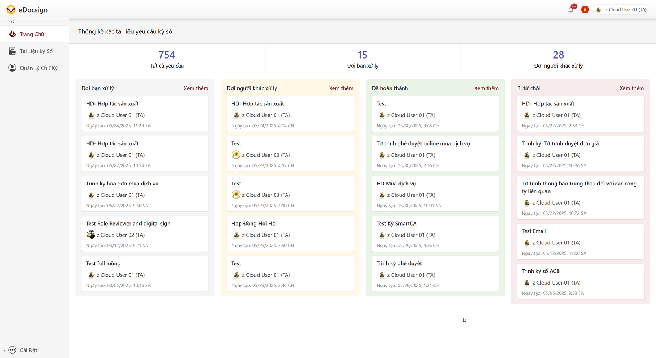Click the Quản Lý Chữ Ký person icon

point(13,68)
